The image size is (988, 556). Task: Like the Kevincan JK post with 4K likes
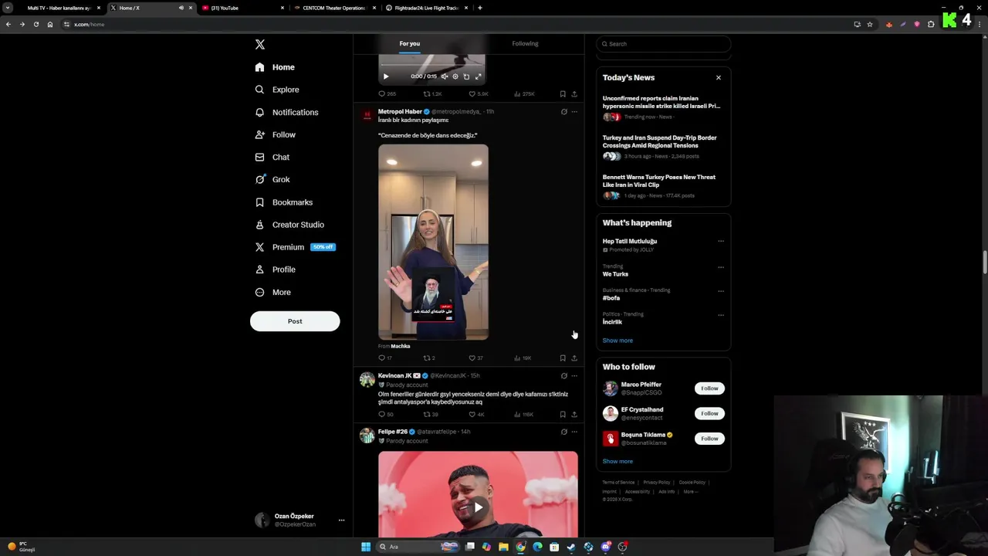(476, 415)
